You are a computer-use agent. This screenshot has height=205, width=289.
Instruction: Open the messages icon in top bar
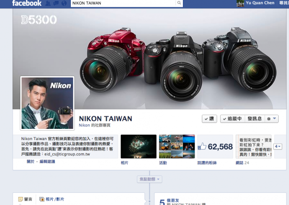[x=56, y=3]
